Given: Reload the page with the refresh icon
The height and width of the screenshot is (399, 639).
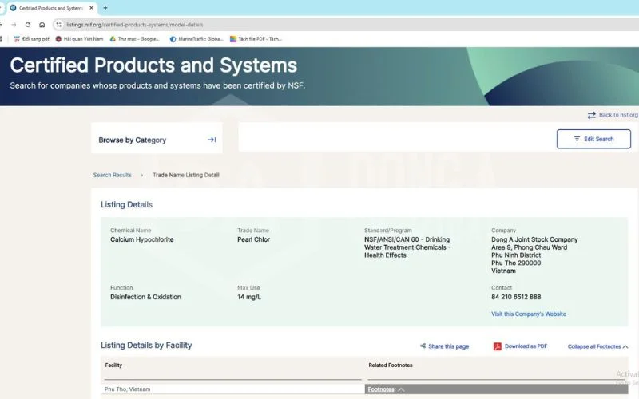Looking at the screenshot, I should 28,25.
